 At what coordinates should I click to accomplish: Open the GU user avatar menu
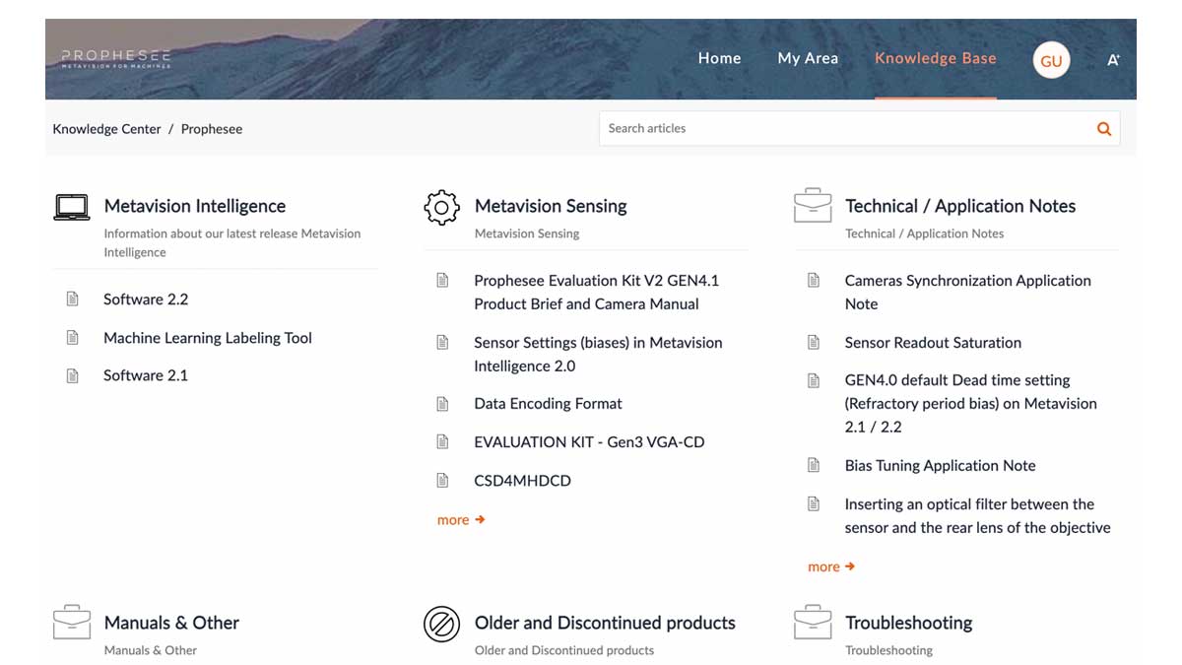[1051, 61]
